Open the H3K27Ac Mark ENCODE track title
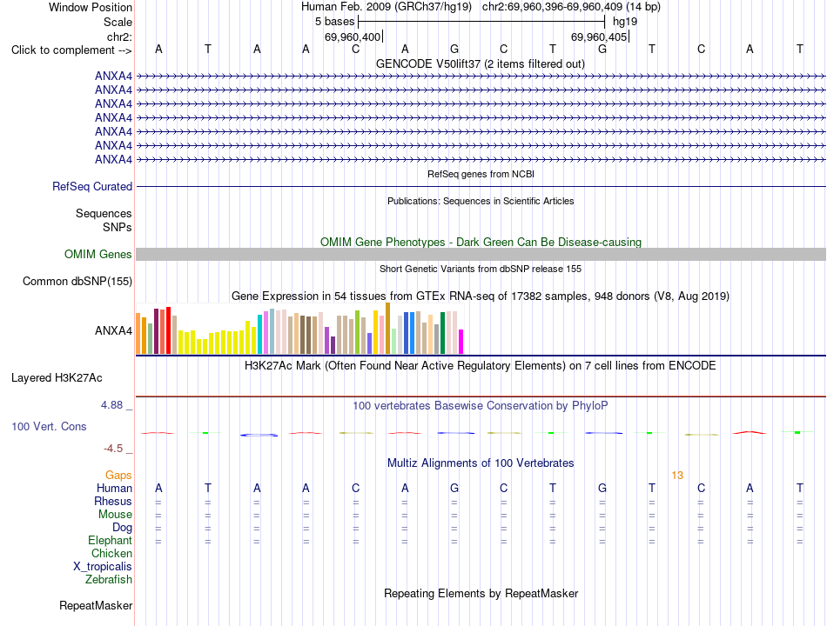 coord(480,366)
